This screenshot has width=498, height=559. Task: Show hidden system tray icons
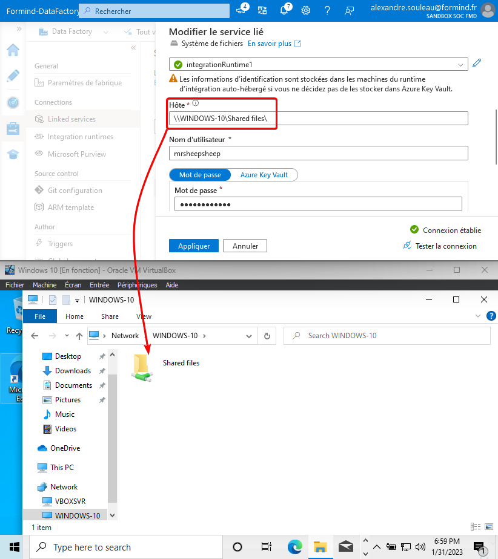tap(377, 547)
